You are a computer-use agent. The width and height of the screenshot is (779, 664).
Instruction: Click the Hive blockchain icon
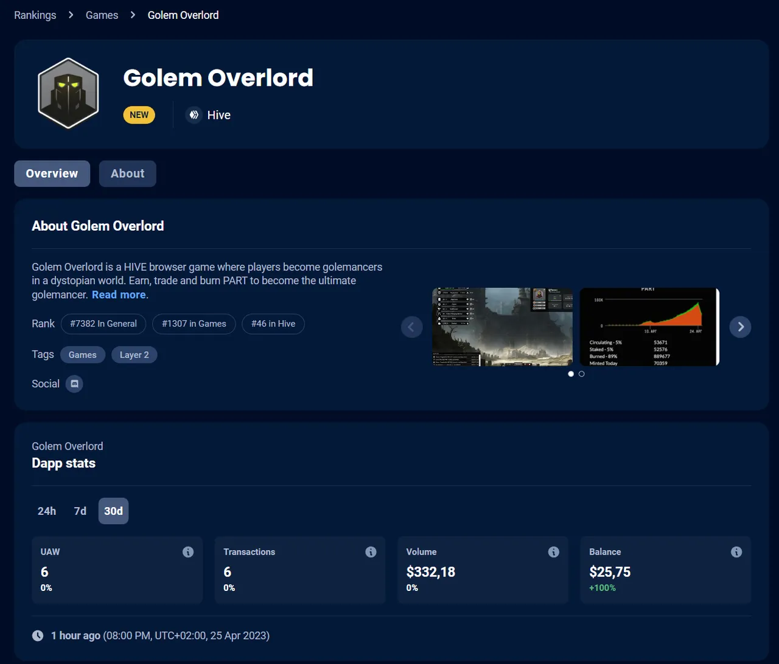194,115
